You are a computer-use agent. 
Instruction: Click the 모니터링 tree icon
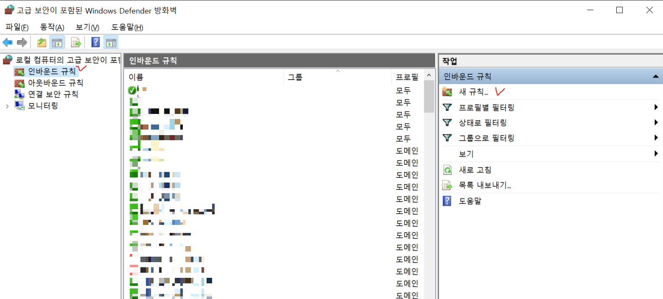(20, 105)
